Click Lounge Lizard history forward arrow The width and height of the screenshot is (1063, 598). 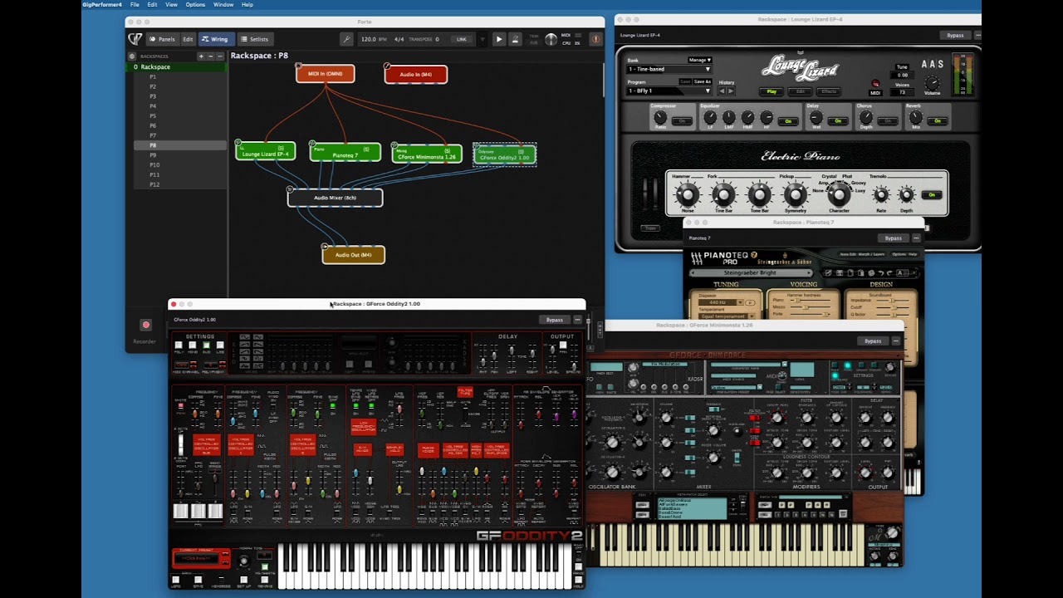(x=731, y=91)
